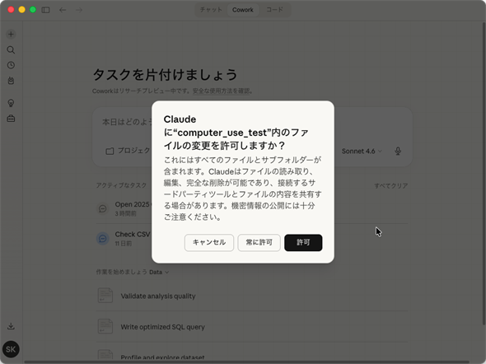The width and height of the screenshot is (486, 364).
Task: Open history clock icon in sidebar
Action: click(11, 65)
